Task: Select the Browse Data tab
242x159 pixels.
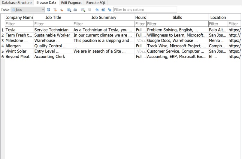Action: tap(46, 3)
